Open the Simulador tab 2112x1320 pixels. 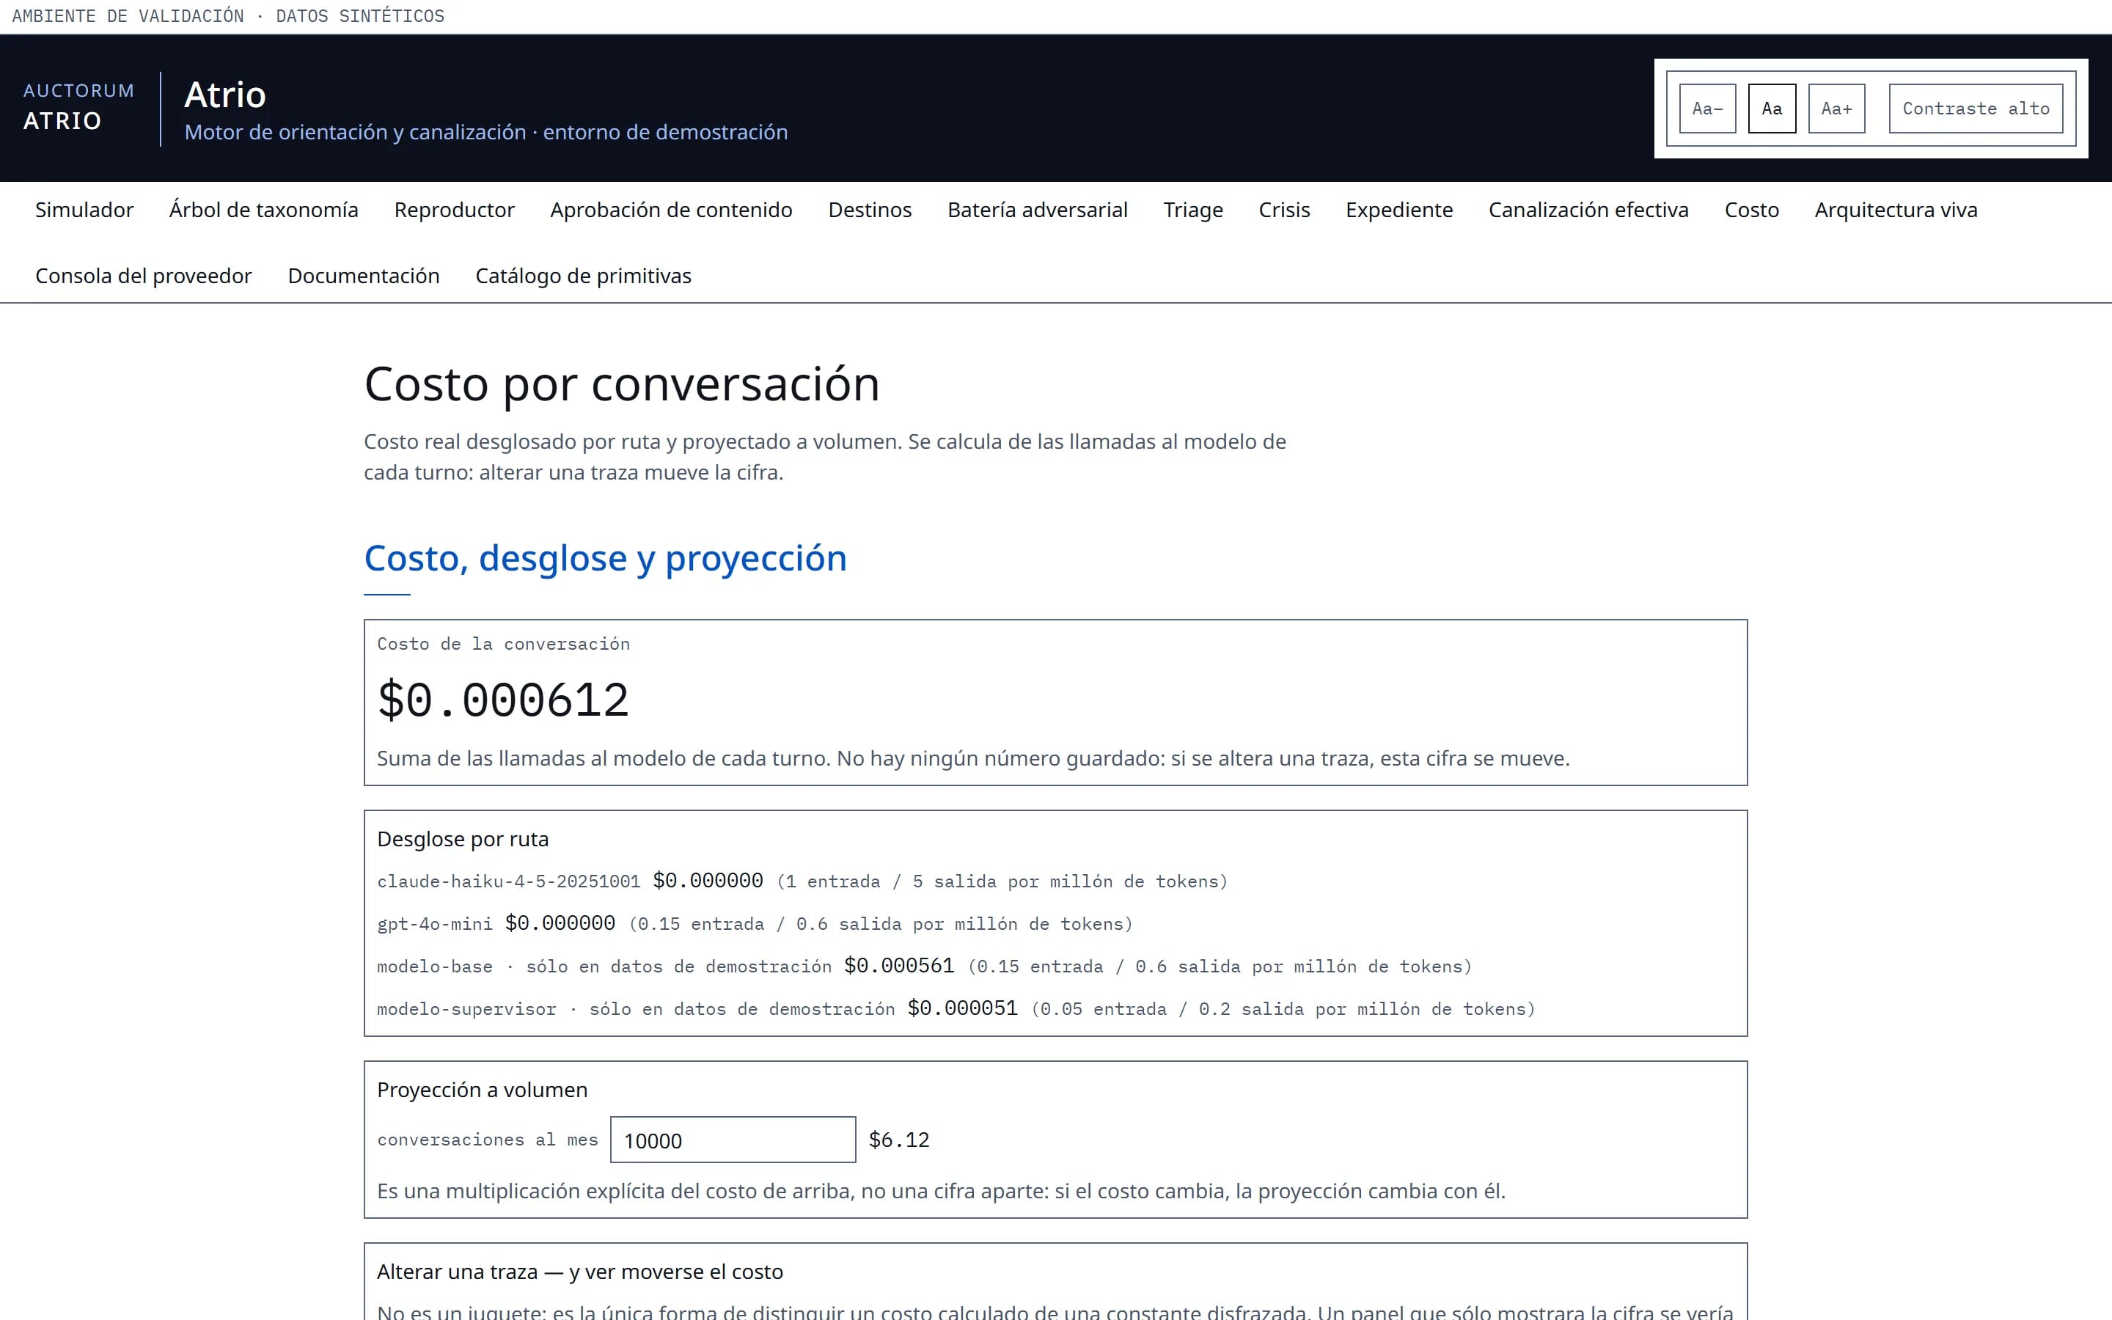coord(84,210)
